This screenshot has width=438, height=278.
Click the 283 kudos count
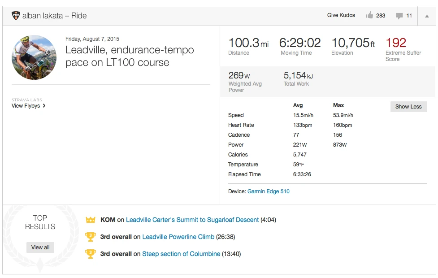(381, 16)
